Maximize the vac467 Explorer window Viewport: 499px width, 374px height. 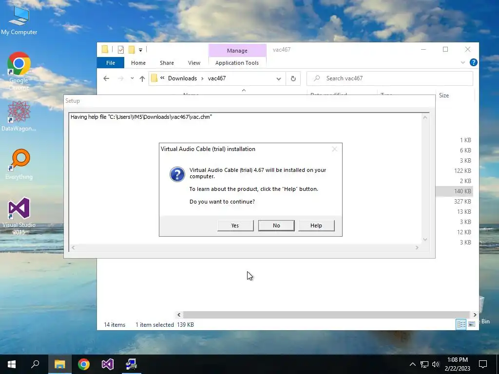(x=445, y=49)
